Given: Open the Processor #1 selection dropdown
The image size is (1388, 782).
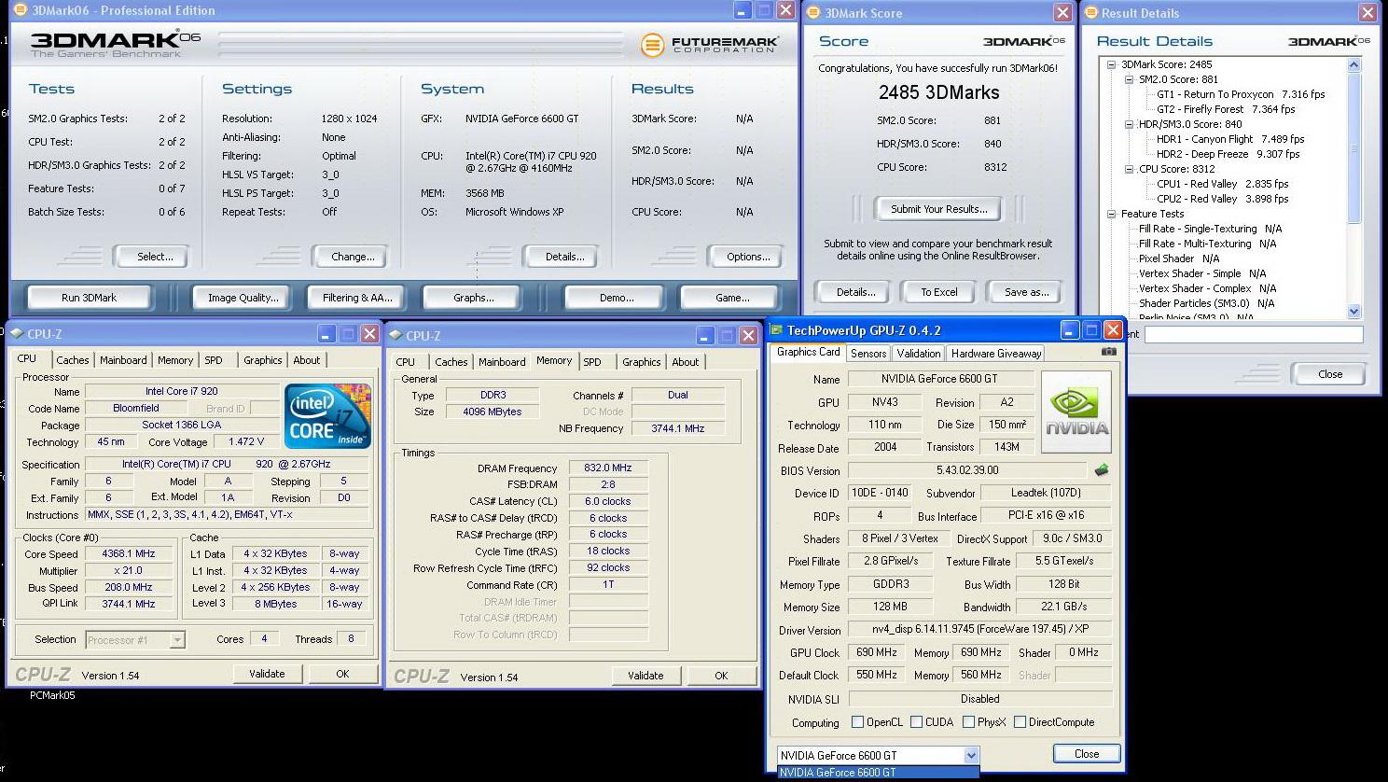Looking at the screenshot, I should (x=177, y=640).
